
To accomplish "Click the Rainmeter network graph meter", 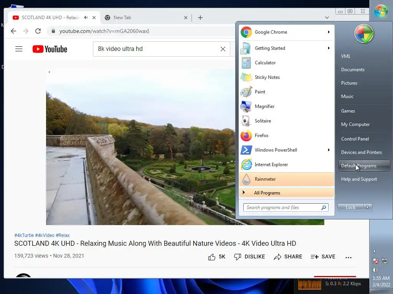I will tap(310, 284).
